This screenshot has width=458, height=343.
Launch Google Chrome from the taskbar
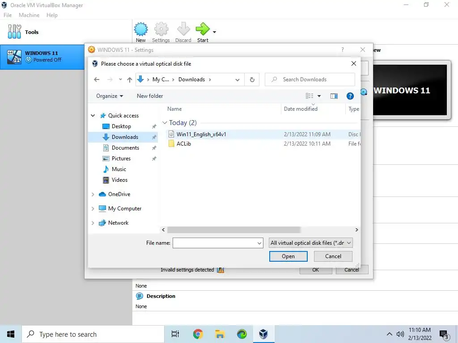(x=198, y=334)
